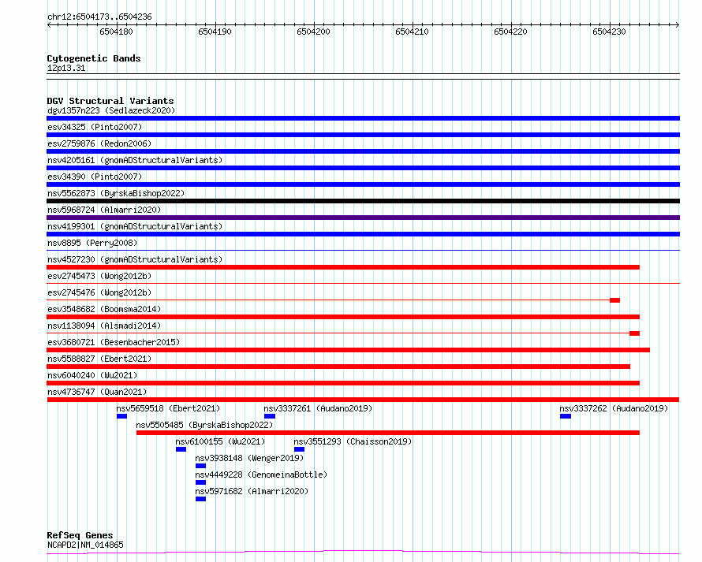Select esv34390 (Pinto2007) variant label
This screenshot has height=562, width=702.
[95, 177]
